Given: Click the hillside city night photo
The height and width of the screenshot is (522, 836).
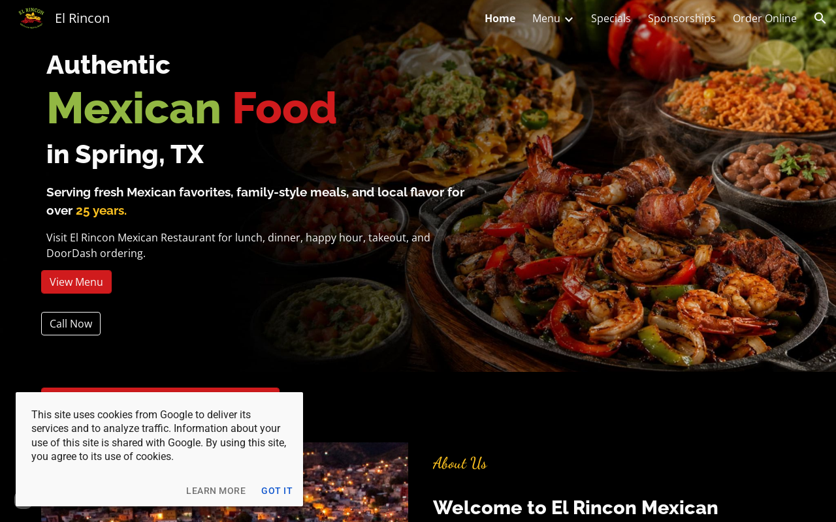Looking at the screenshot, I should coord(355,482).
